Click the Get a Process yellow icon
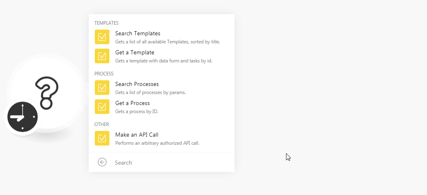The height and width of the screenshot is (195, 427). click(x=102, y=107)
